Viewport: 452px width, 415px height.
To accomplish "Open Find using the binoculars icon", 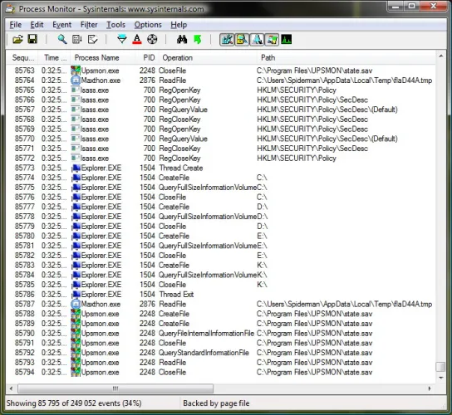I will pos(182,40).
